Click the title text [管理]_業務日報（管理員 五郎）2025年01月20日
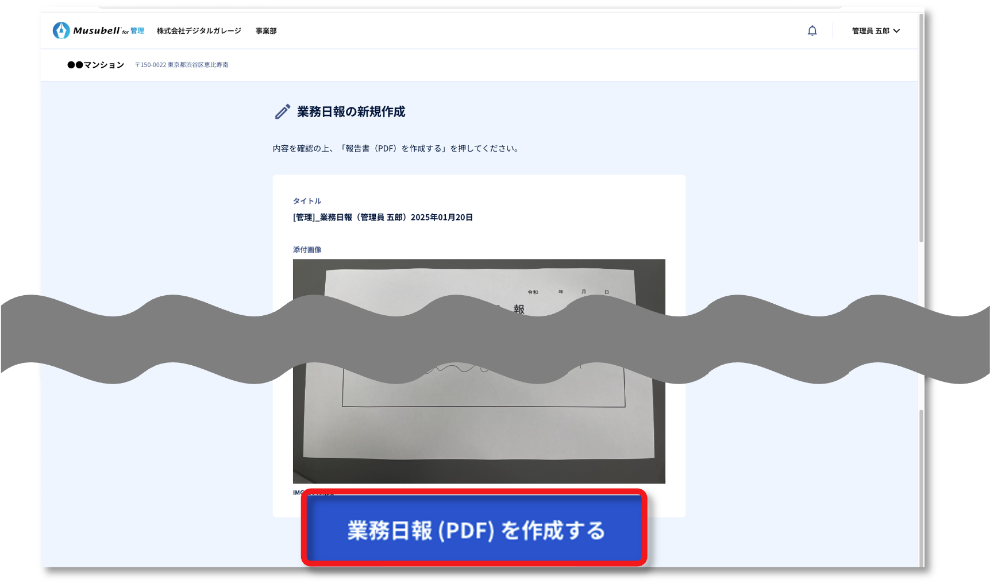Screen dimensions: 990x584 click(x=383, y=217)
